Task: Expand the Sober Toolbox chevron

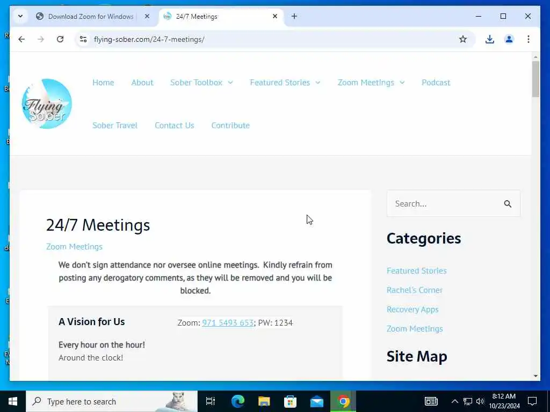Action: click(x=230, y=83)
